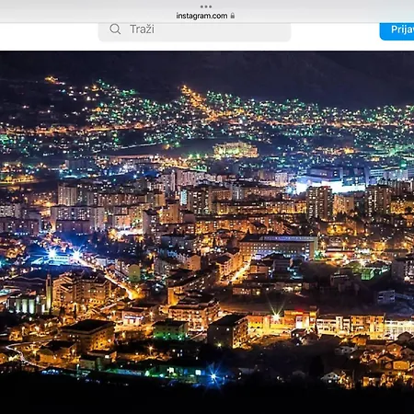
Task: Click the magnifier search icon
Action: coord(115,29)
